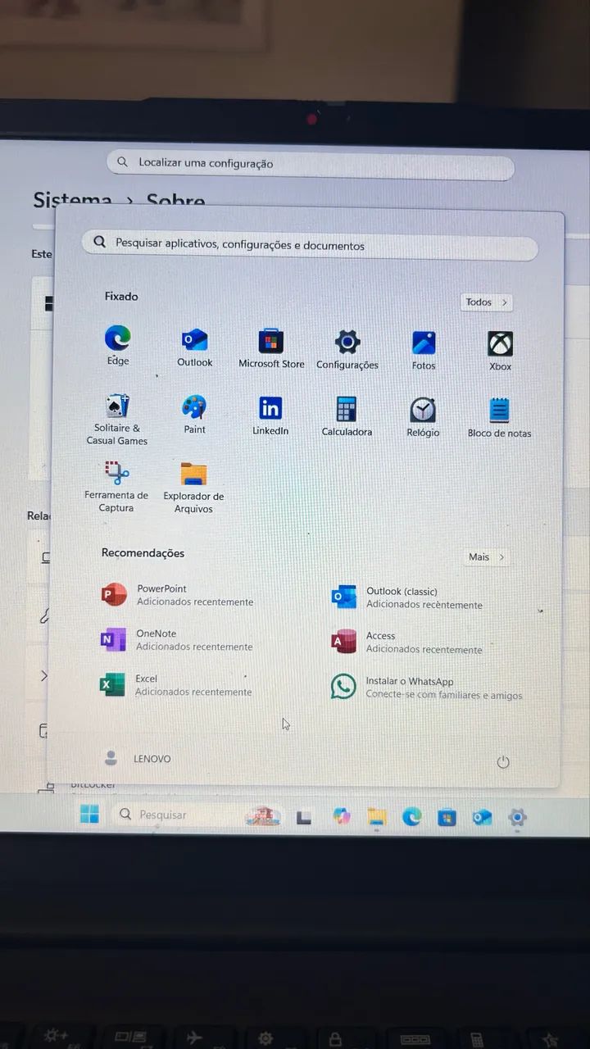590x1049 pixels.
Task: Open the Edge pinned app
Action: tap(118, 345)
